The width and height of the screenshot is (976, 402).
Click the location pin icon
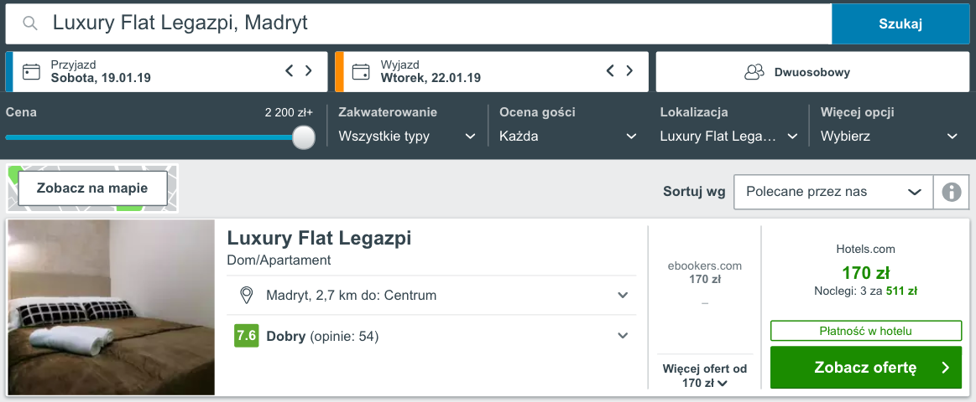tap(247, 295)
